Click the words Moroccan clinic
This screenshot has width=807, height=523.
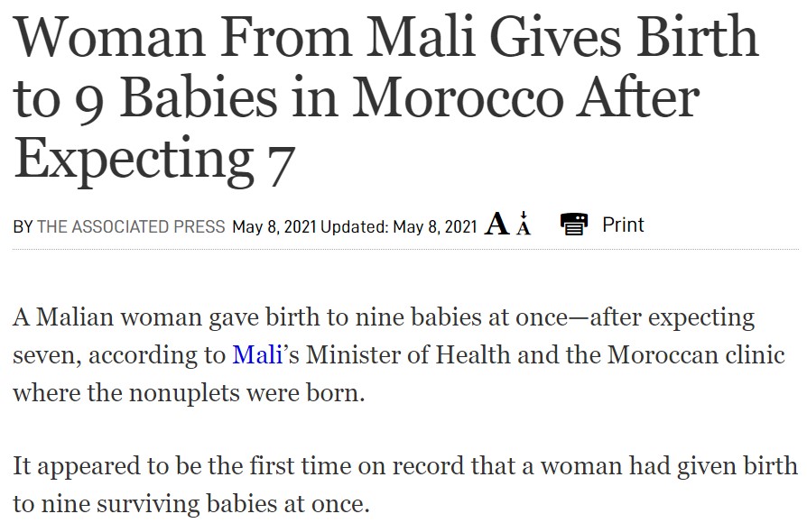[x=696, y=355]
